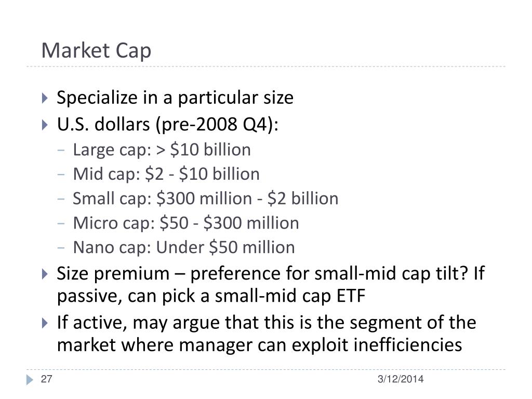Screen dimensions: 532x399
Task: Click the 'small-mid cap ETF' phrase
Action: tap(290, 296)
